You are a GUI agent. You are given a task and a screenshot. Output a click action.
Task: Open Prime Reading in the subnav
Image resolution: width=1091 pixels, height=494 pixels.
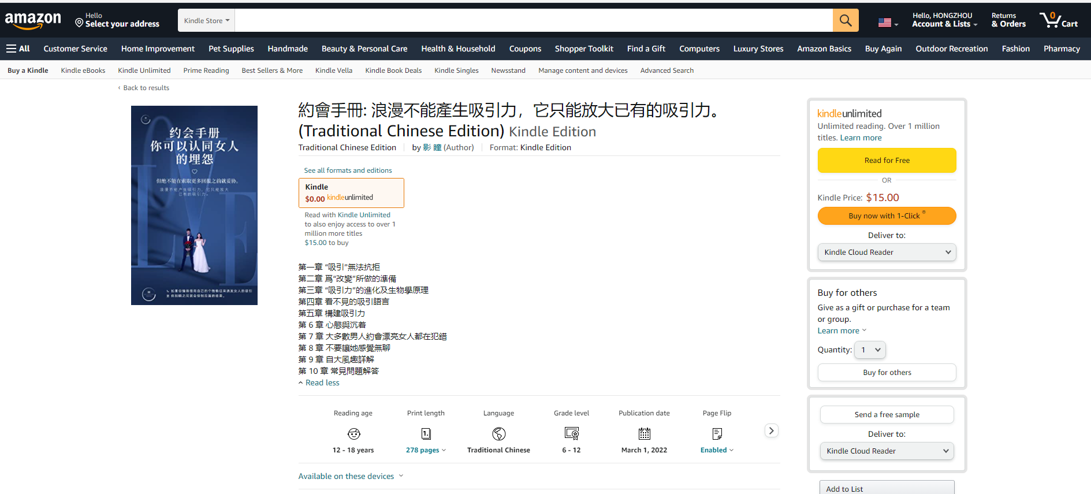point(206,70)
